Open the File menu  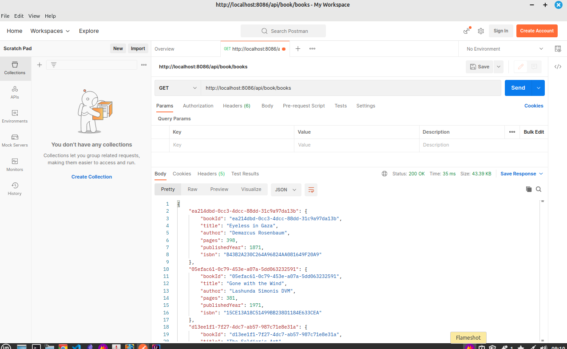coord(5,16)
